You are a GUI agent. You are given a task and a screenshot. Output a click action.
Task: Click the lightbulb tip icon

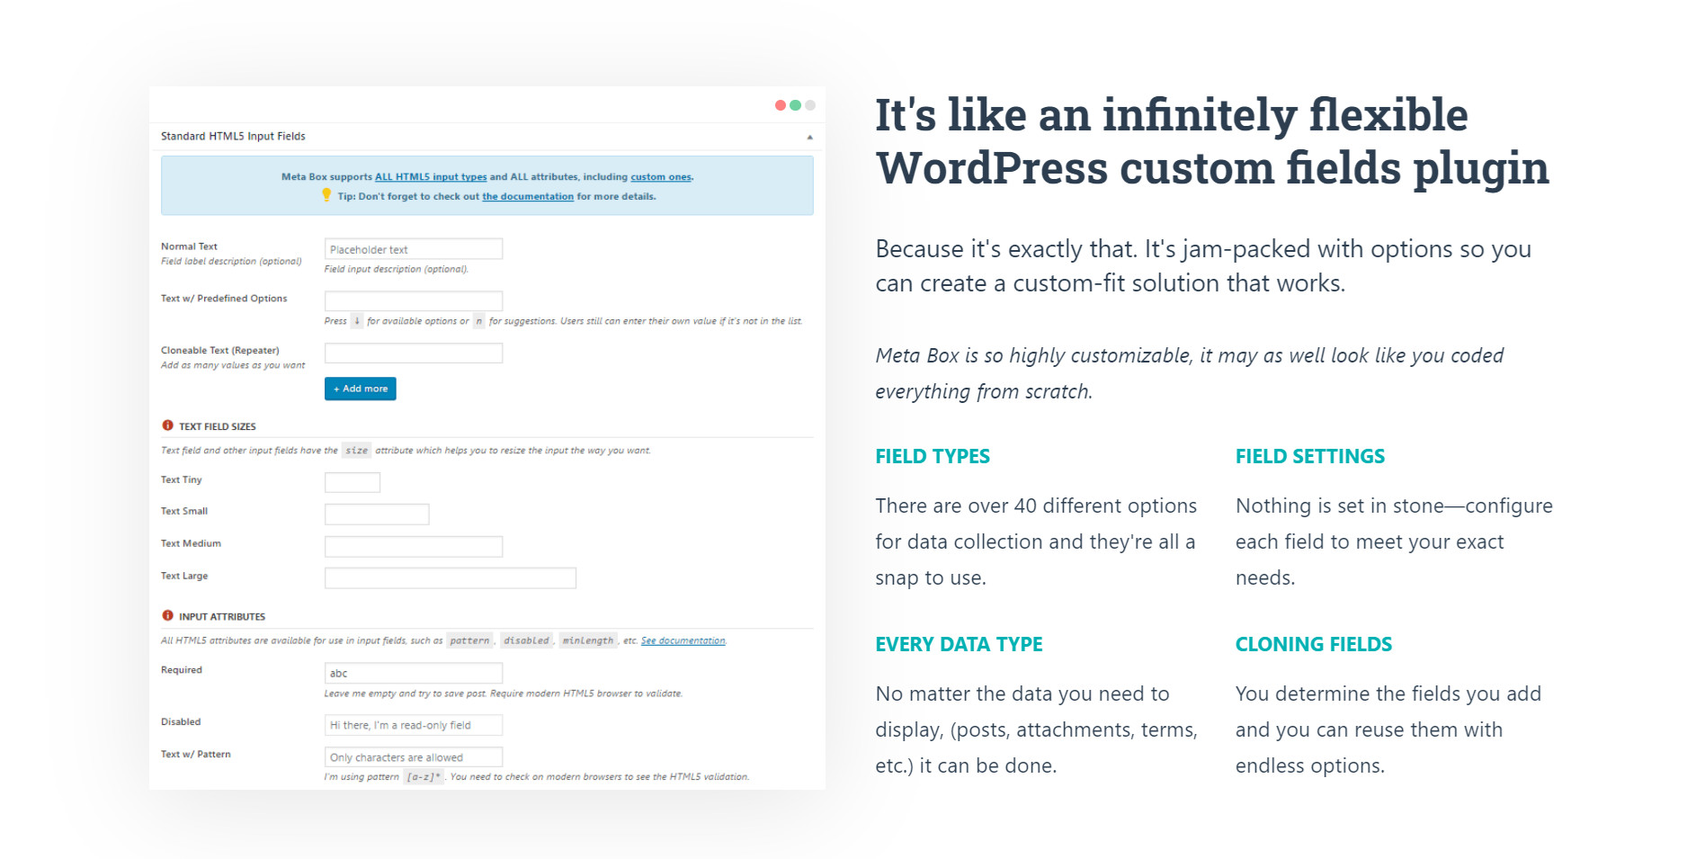(326, 195)
